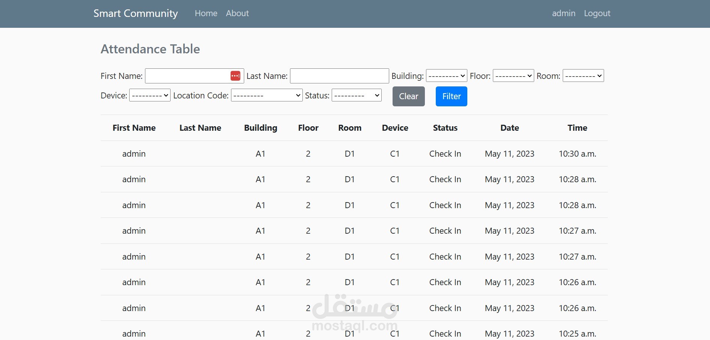Expand the Floor dropdown

513,76
